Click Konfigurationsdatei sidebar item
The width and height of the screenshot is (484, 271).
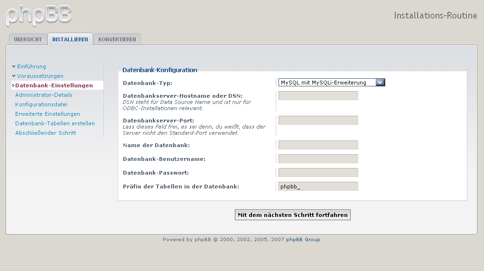41,104
